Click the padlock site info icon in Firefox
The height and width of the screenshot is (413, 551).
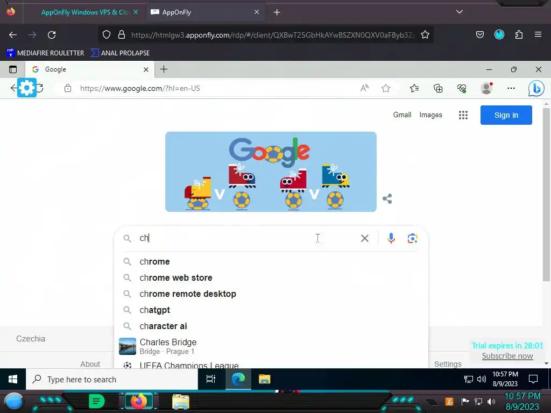click(122, 35)
